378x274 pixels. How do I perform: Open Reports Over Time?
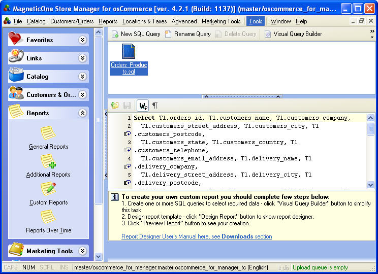pyautogui.click(x=48, y=222)
